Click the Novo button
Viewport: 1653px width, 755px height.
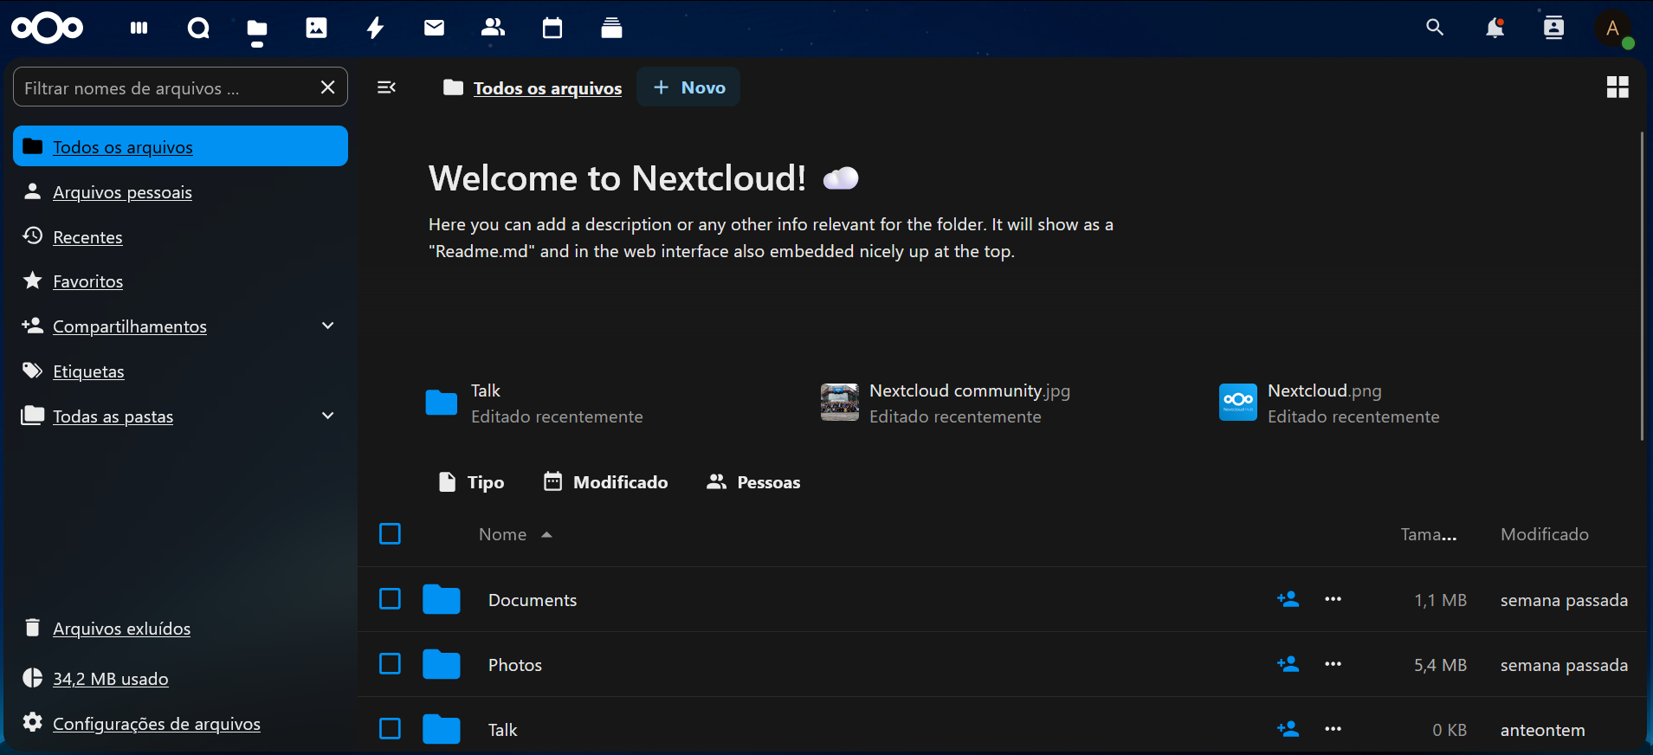point(688,87)
